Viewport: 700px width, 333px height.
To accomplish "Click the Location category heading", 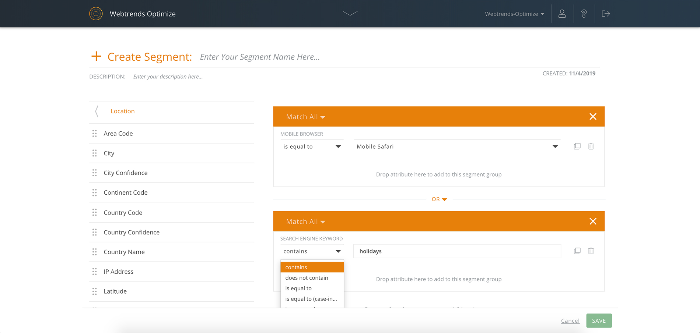I will point(123,111).
